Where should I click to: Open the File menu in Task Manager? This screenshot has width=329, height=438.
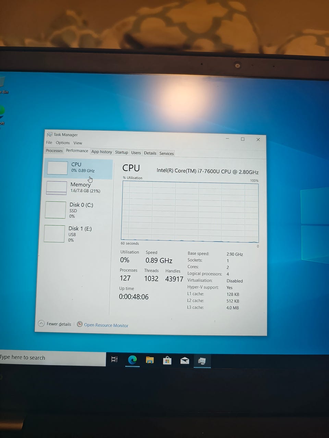tap(49, 142)
